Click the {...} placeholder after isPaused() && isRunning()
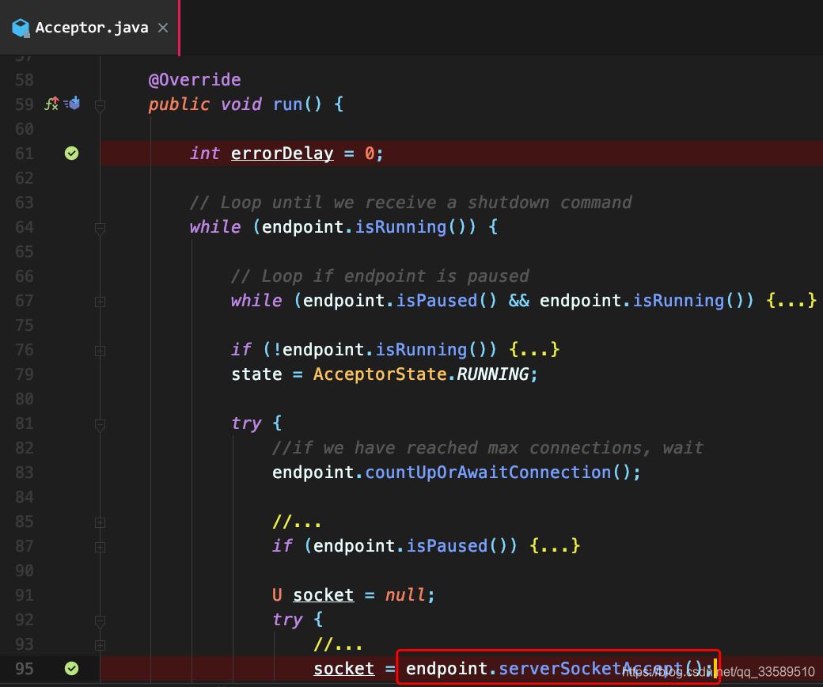The height and width of the screenshot is (687, 823). click(x=791, y=301)
